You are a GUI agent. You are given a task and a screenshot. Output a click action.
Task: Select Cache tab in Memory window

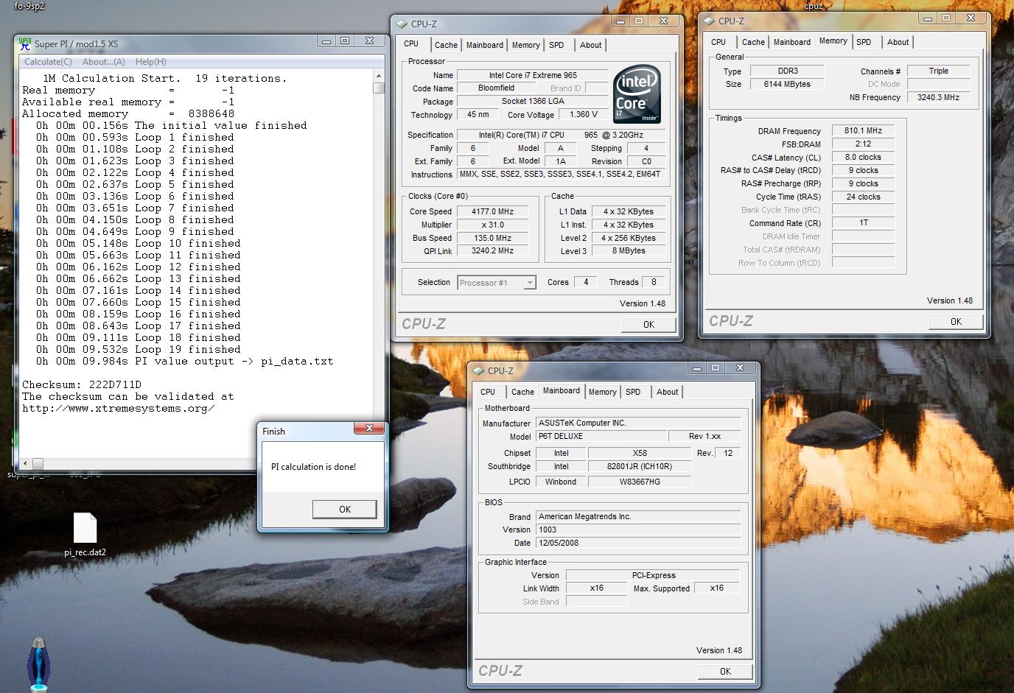coord(753,42)
